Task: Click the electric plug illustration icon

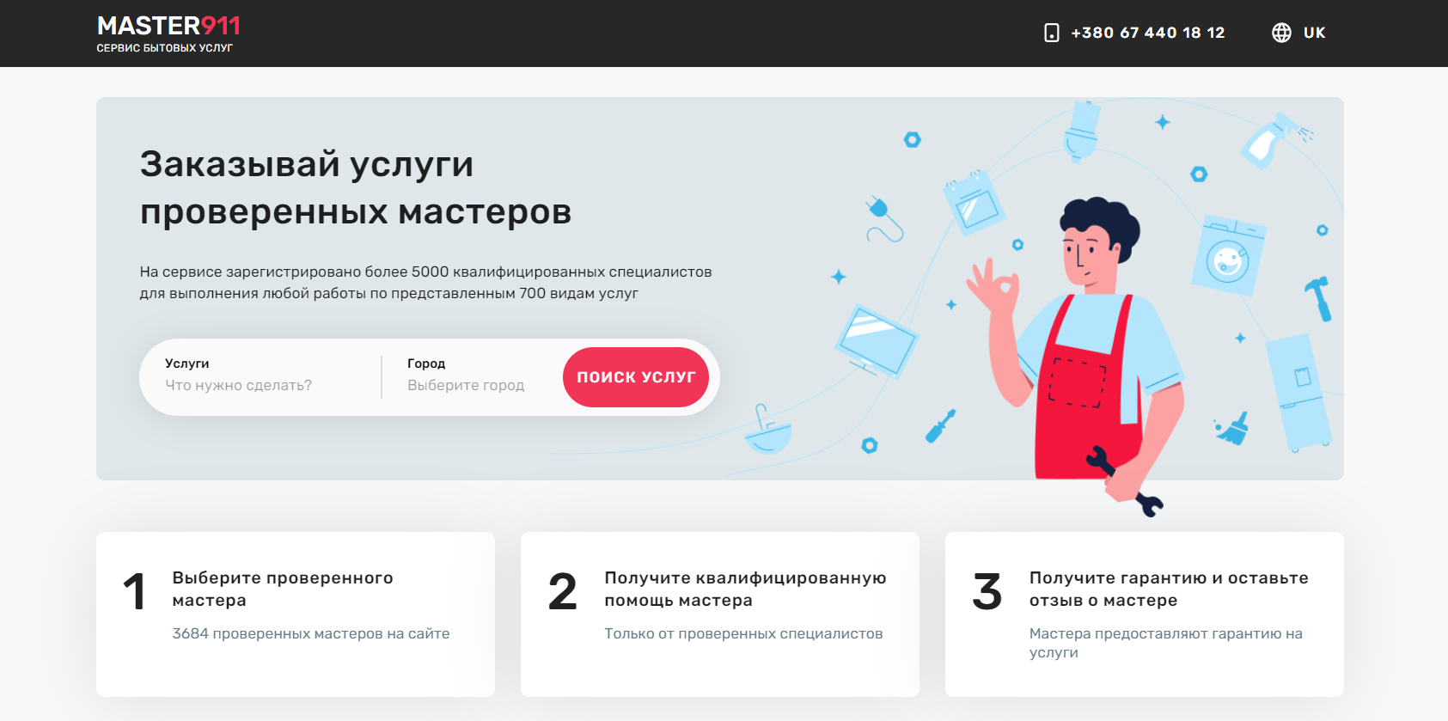Action: (884, 219)
